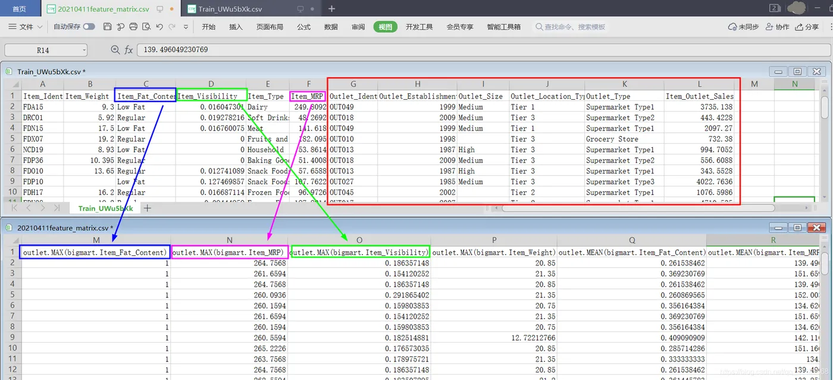
Task: Minimize the Train_UWu5bXk.csv inner window
Action: [x=778, y=71]
